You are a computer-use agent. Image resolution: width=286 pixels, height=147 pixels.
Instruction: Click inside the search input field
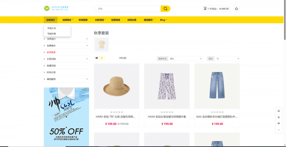click(127, 9)
